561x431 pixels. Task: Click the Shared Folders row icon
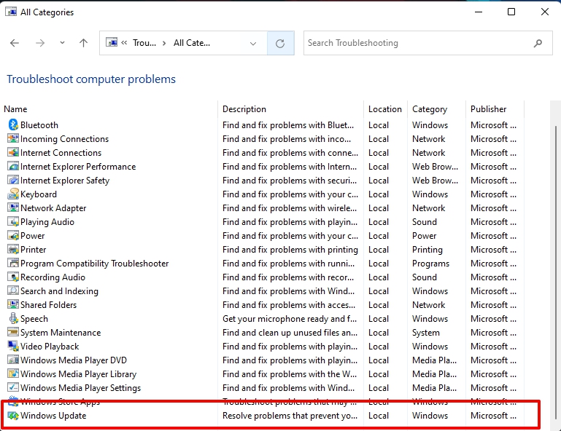[13, 304]
